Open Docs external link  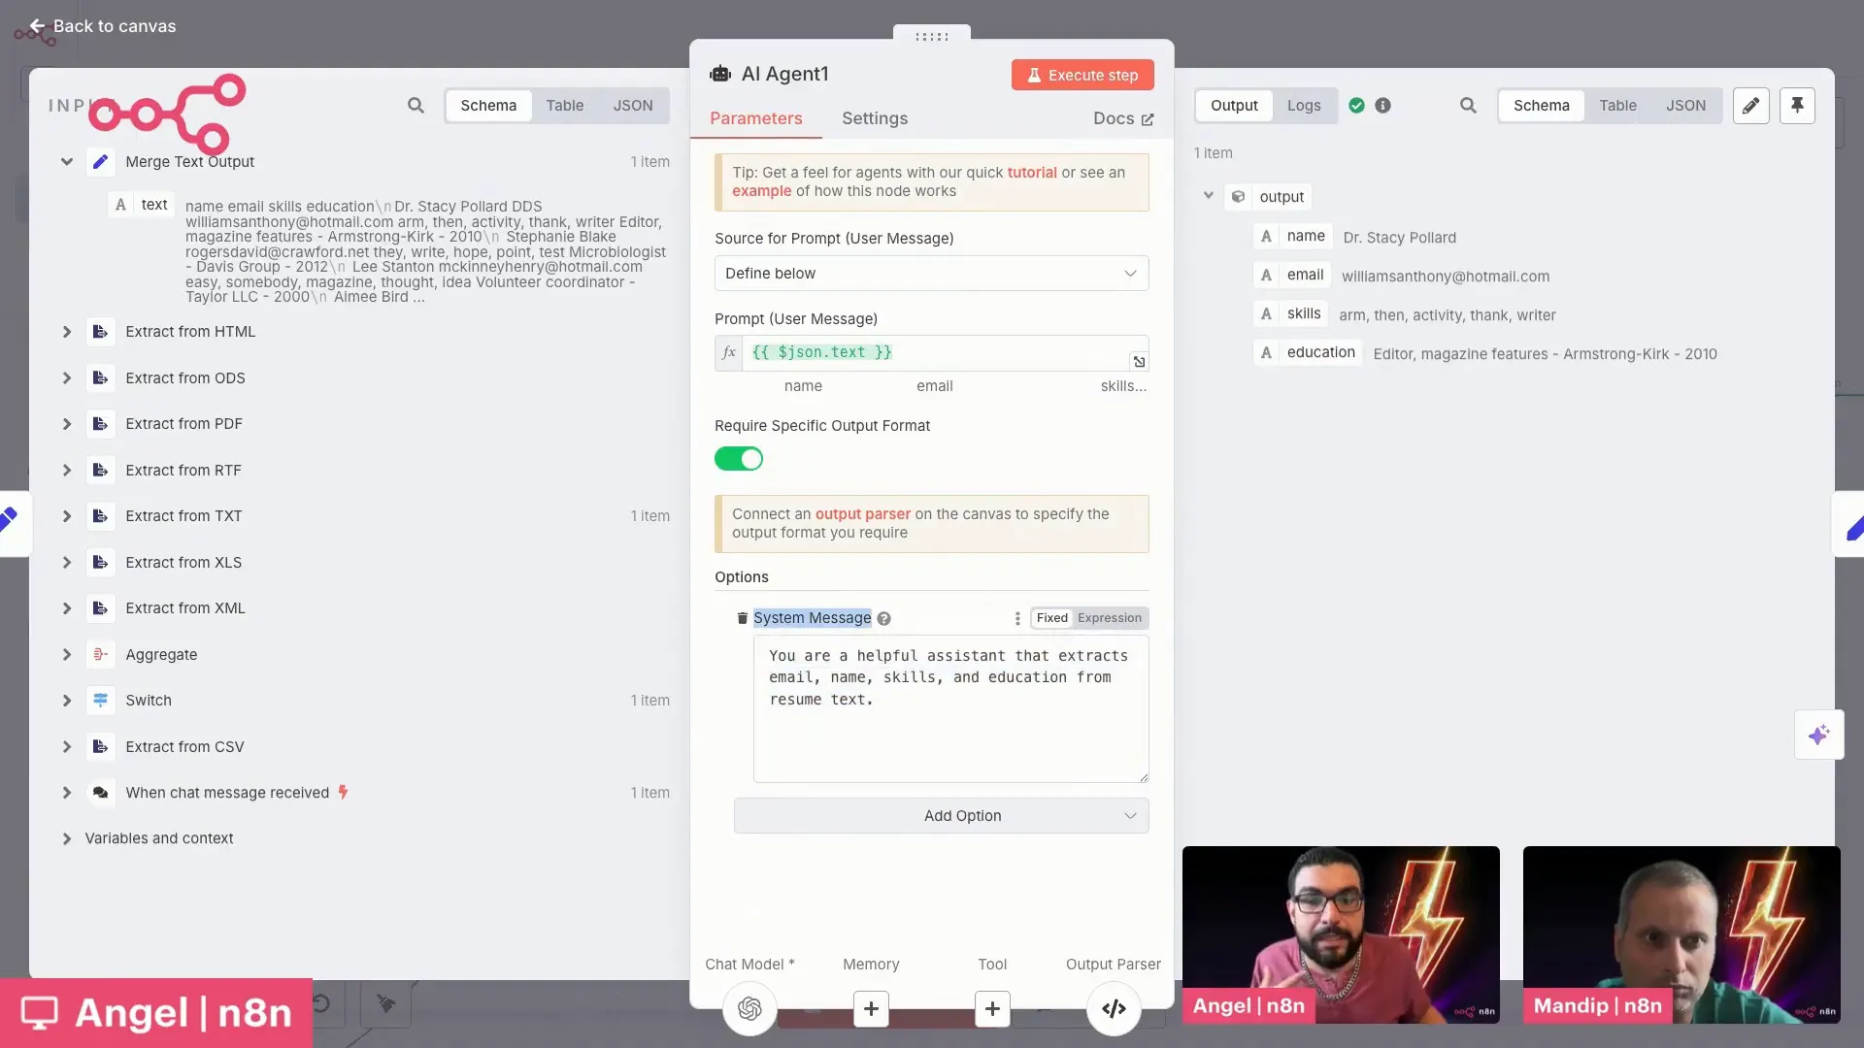(1123, 118)
